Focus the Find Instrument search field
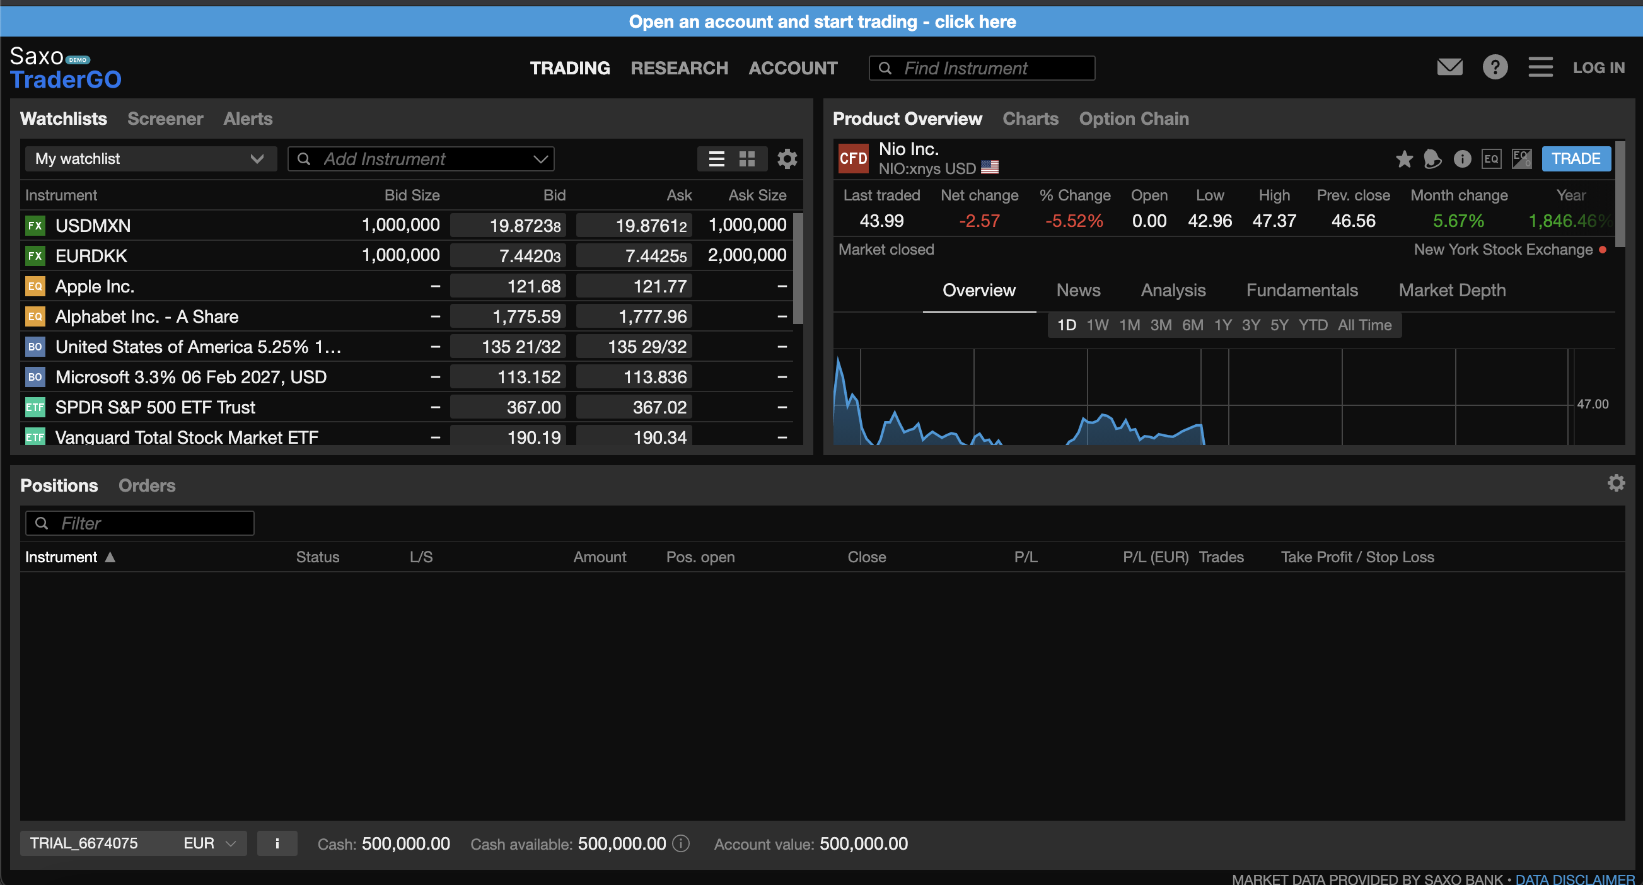1643x885 pixels. (982, 68)
